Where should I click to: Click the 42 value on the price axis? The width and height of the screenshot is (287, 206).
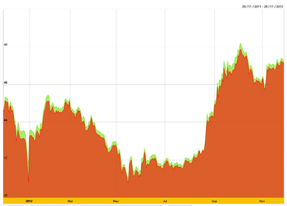(x=6, y=158)
